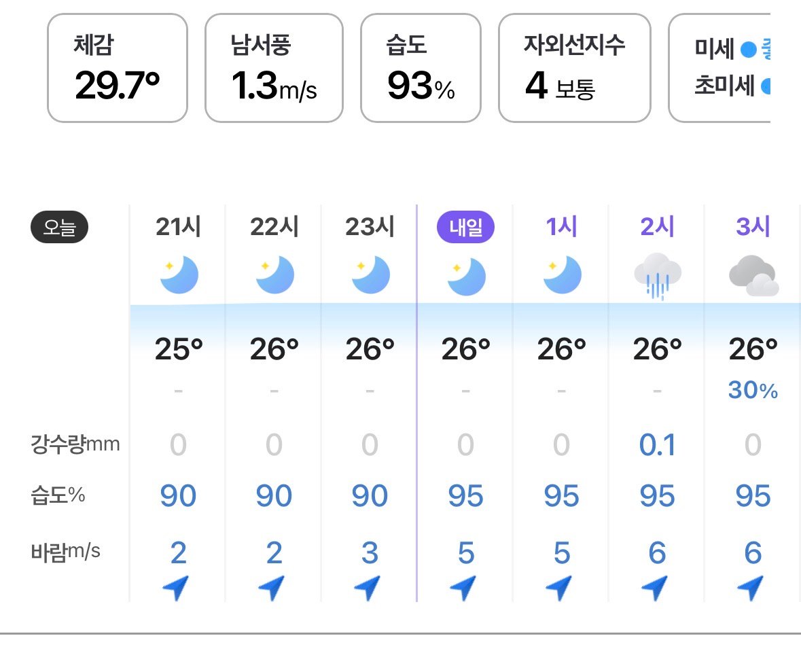Click the moon icon under 23시
Screen dimensions: 801x655
[x=370, y=275]
